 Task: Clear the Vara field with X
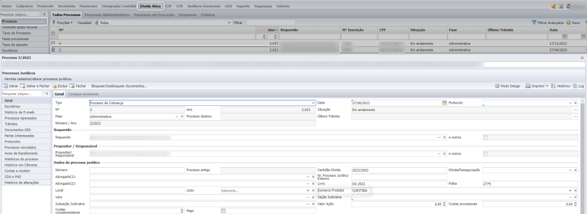(x=313, y=197)
